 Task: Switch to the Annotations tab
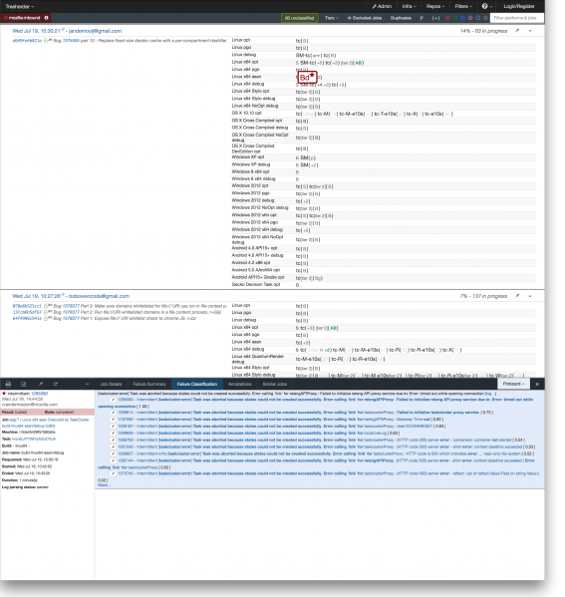point(240,384)
